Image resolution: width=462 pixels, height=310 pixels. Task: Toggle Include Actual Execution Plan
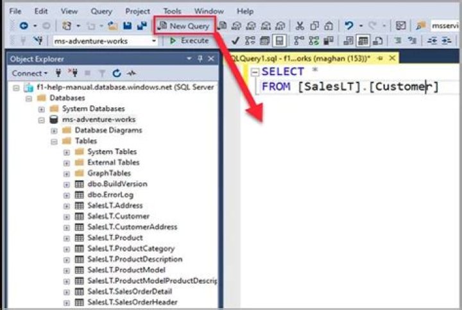click(299, 40)
